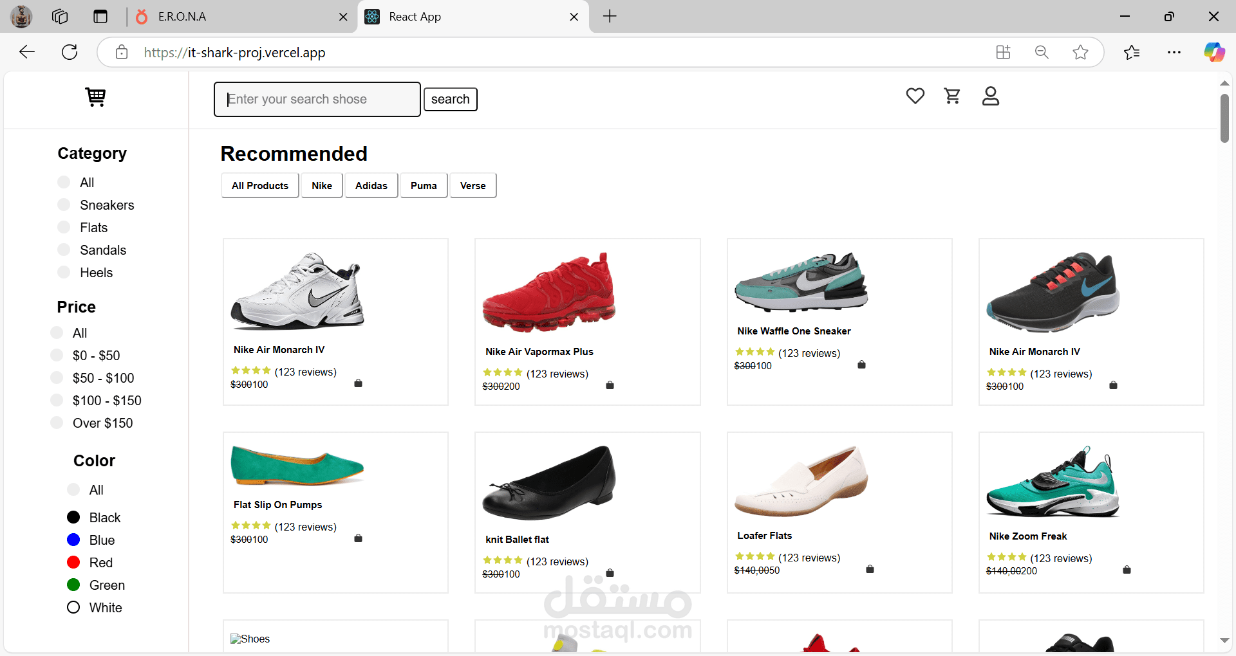The height and width of the screenshot is (656, 1236).
Task: Pick the Red color swatch
Action: pyautogui.click(x=73, y=562)
